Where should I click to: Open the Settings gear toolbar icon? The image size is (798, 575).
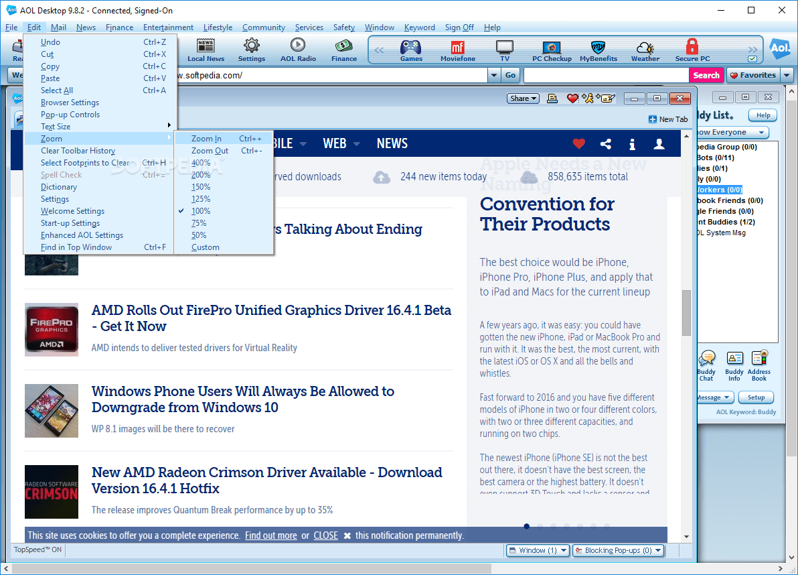click(x=252, y=50)
